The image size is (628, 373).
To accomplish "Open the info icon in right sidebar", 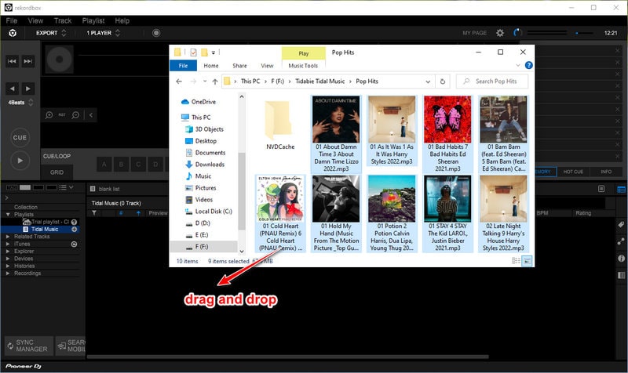I will pos(621,259).
